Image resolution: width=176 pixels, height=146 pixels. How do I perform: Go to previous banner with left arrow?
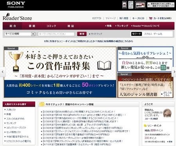(x=3, y=72)
